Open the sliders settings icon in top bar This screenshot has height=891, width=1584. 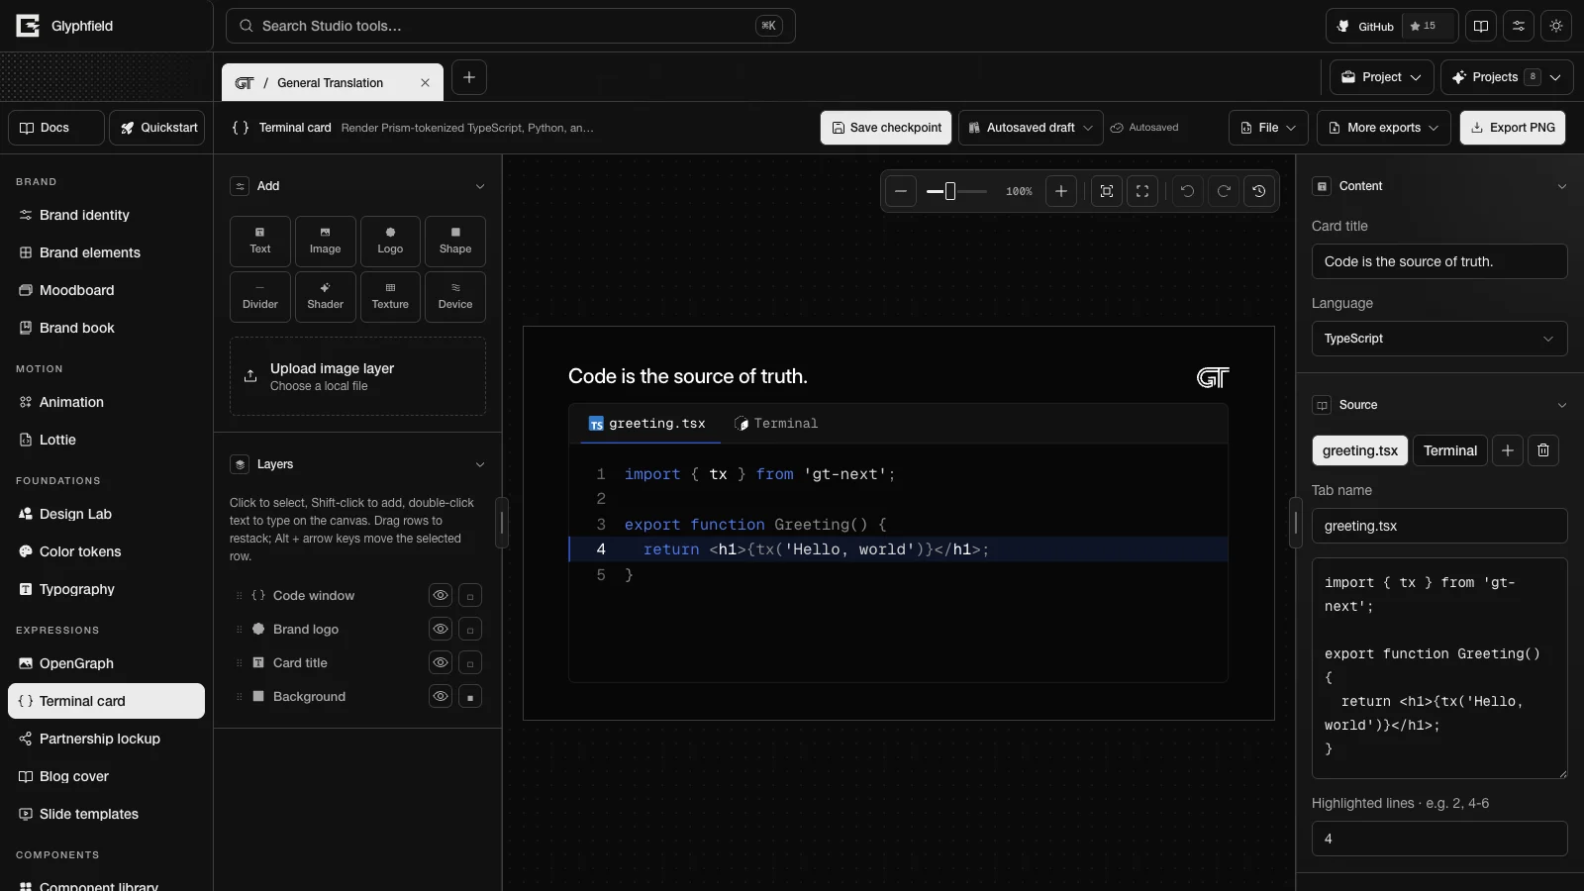tap(1519, 26)
